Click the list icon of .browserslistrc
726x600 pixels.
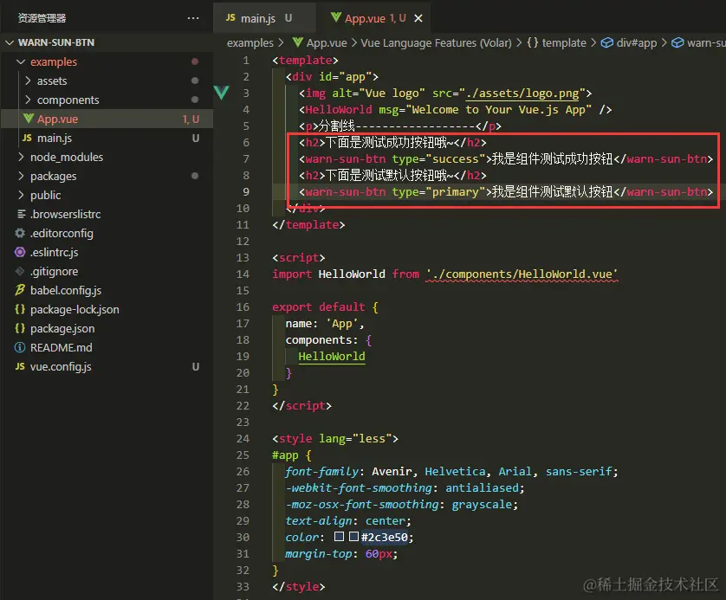click(x=21, y=214)
